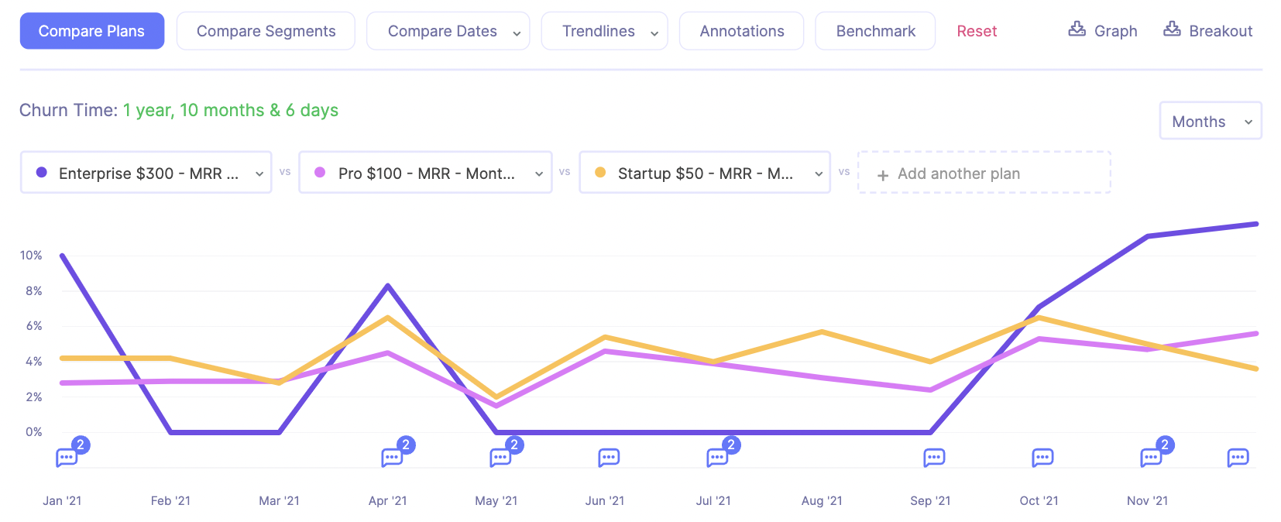View the Sep '21 annotation bubble
The height and width of the screenshot is (522, 1281).
pos(934,457)
